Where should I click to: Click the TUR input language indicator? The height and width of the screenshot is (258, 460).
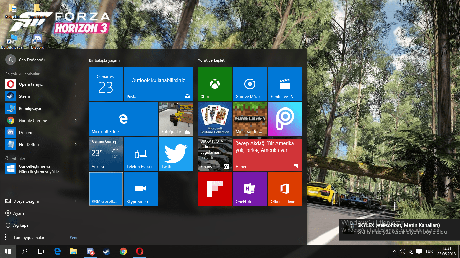[429, 251]
